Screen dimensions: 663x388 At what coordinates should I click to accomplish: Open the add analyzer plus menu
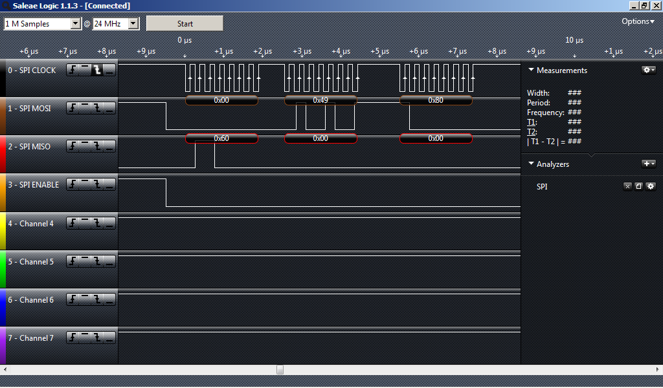[648, 164]
